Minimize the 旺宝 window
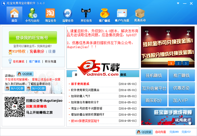 [185, 3]
